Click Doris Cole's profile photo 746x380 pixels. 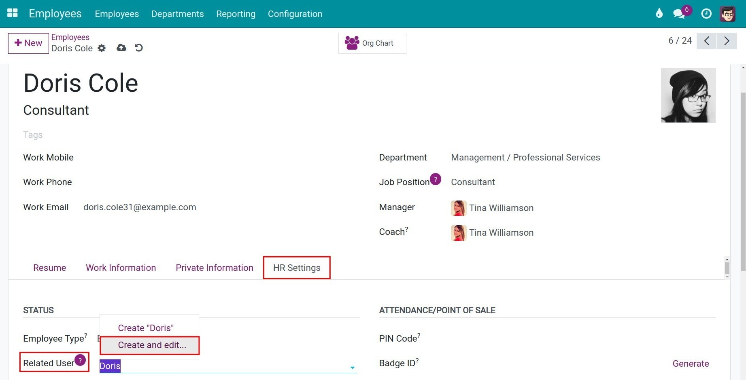[688, 95]
